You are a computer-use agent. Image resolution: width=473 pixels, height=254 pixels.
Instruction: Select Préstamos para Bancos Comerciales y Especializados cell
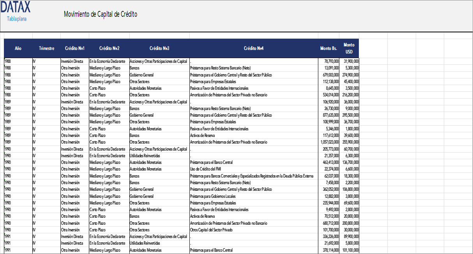point(254,176)
